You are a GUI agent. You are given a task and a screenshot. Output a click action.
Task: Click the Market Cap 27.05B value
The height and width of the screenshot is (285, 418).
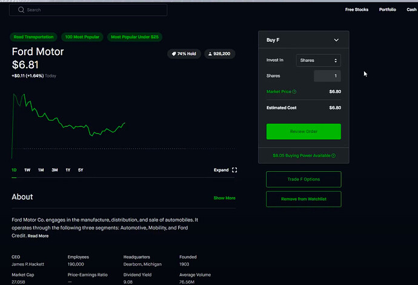(18, 282)
